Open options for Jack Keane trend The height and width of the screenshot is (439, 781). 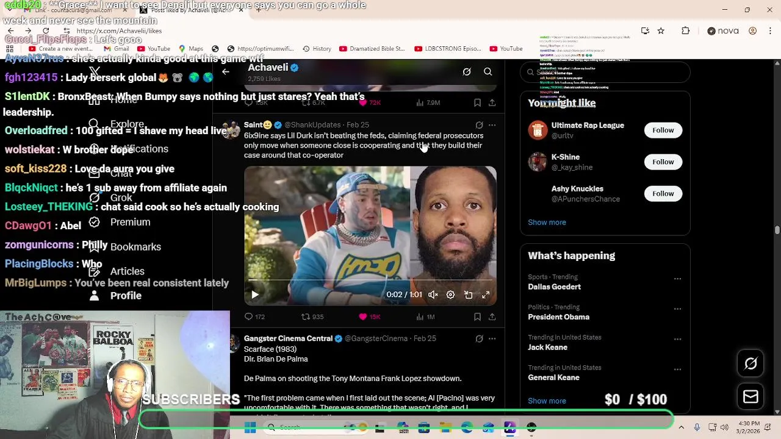tap(677, 339)
